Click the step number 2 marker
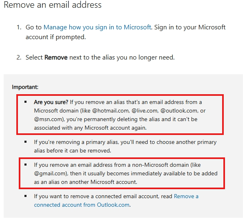 [19, 57]
